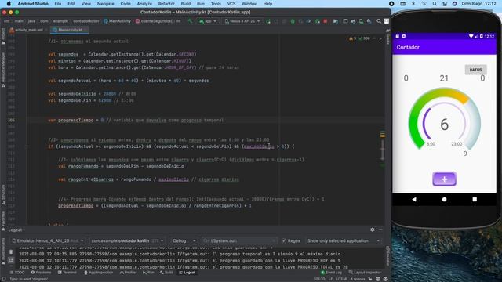Click the AVD Manager icon in the toolbar
Image resolution: width=502 pixels, height=282 pixels.
click(x=361, y=21)
